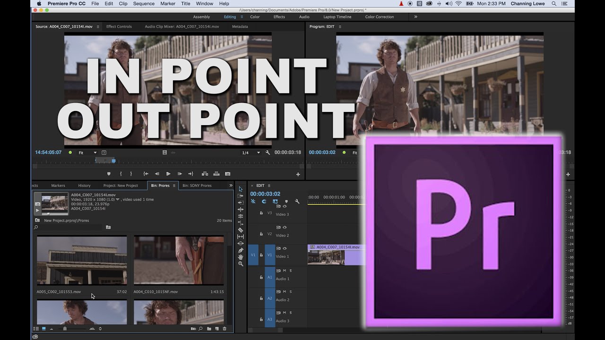Image resolution: width=605 pixels, height=340 pixels.
Task: Switch to History tab
Action: pos(84,186)
